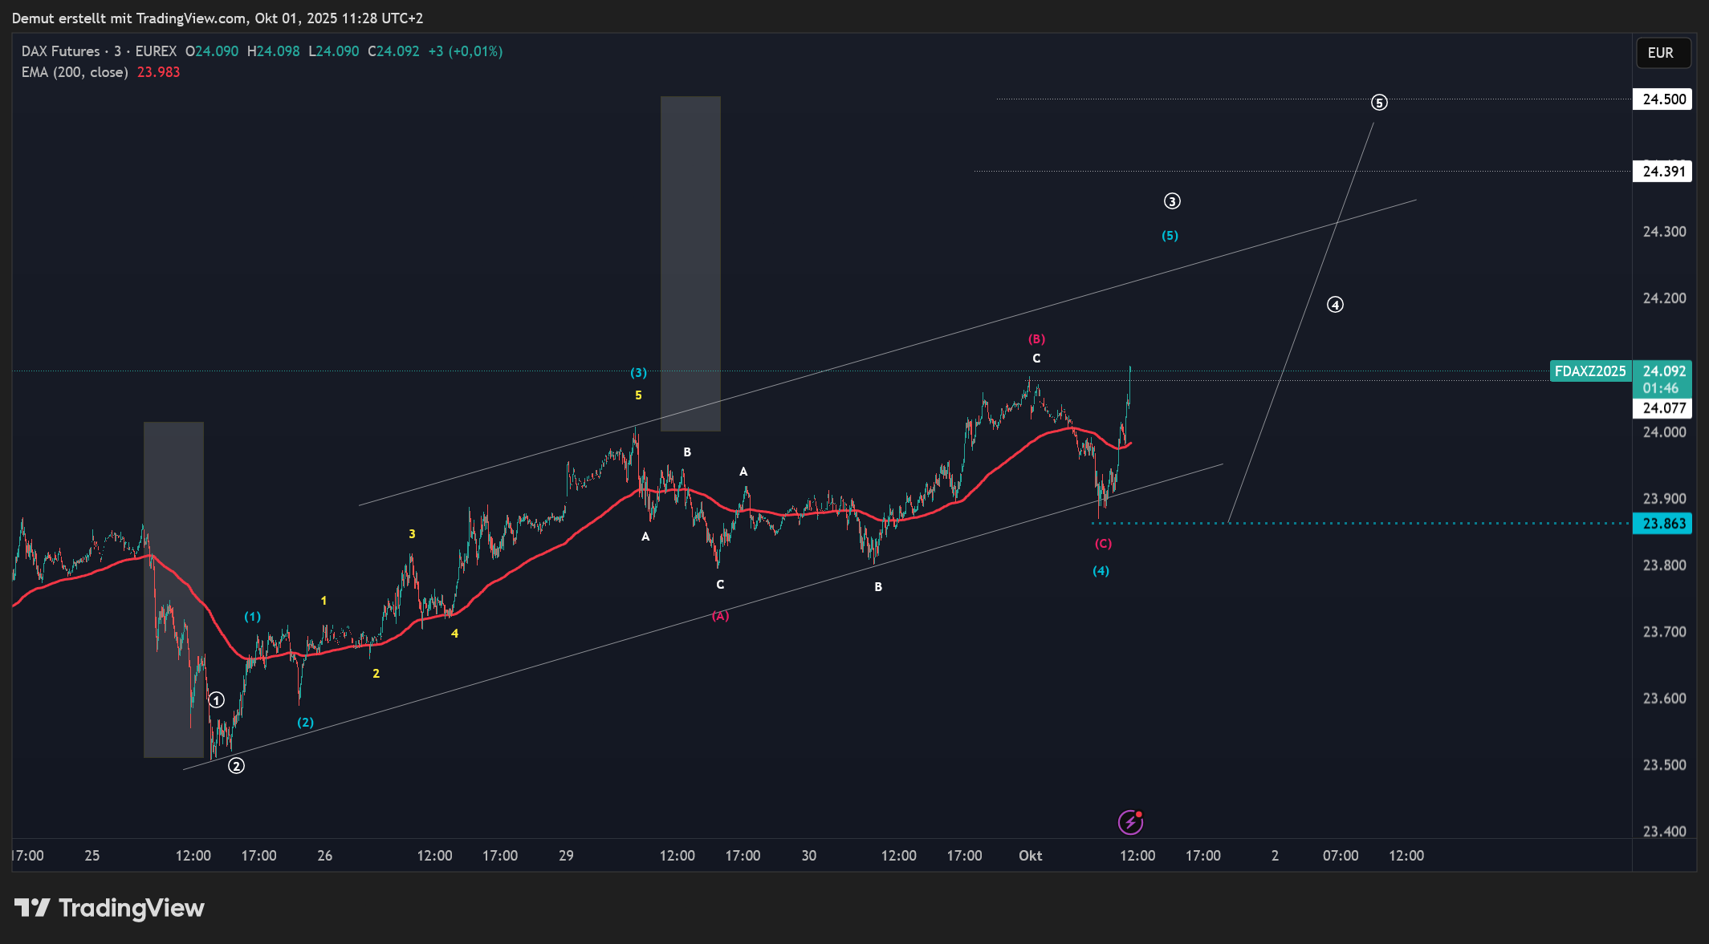This screenshot has width=1709, height=944.
Task: Select the circled 5 wave marker
Action: coord(1379,103)
